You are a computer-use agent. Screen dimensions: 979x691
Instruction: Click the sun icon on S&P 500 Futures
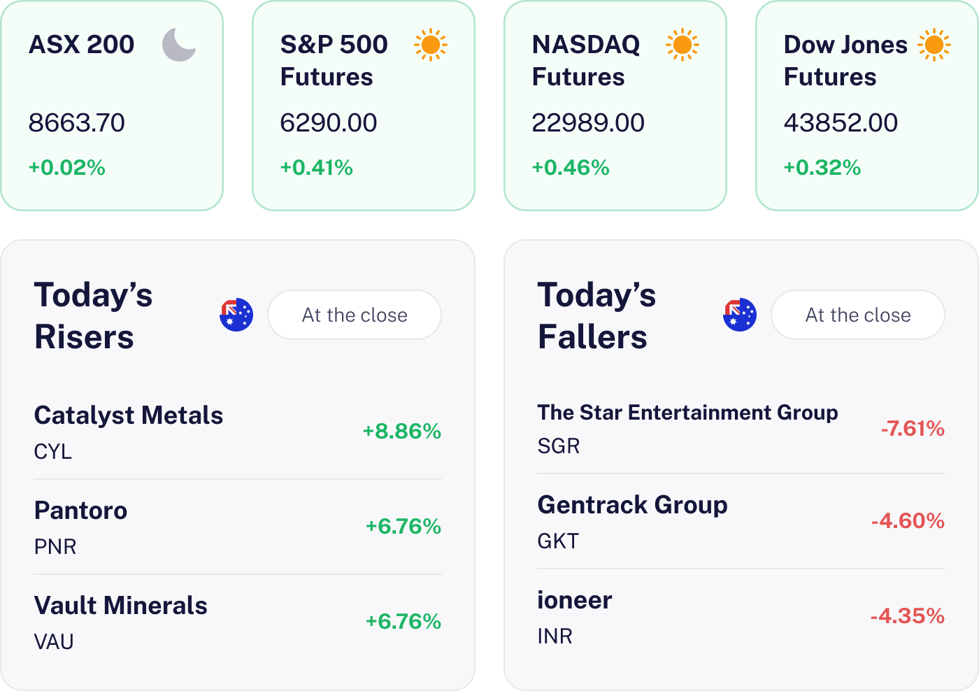coord(430,45)
